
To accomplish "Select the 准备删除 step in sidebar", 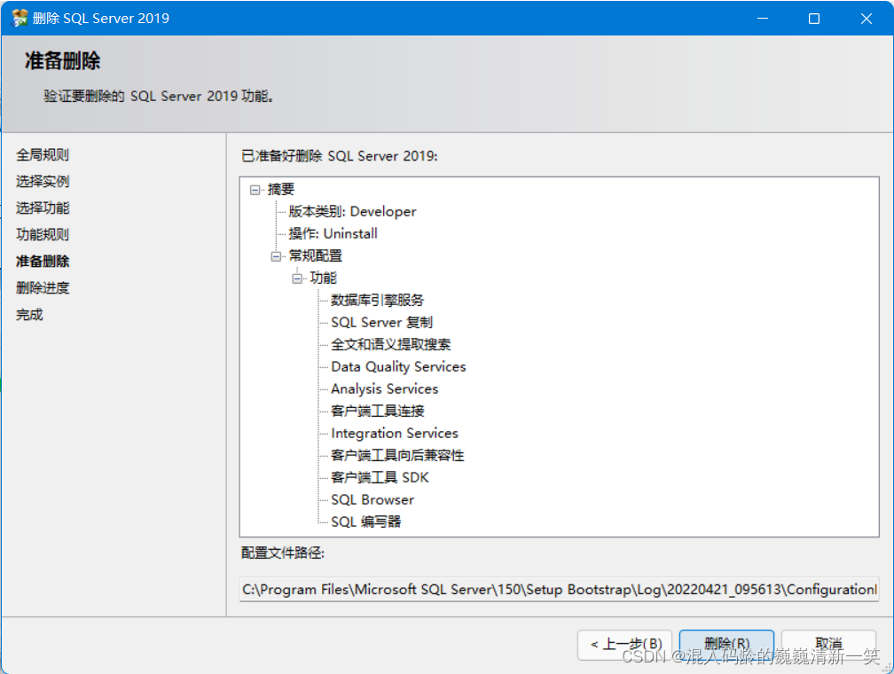I will (43, 261).
